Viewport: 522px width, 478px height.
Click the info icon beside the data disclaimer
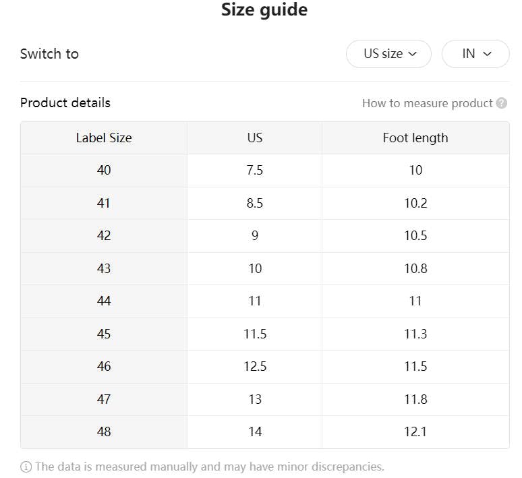coord(26,467)
